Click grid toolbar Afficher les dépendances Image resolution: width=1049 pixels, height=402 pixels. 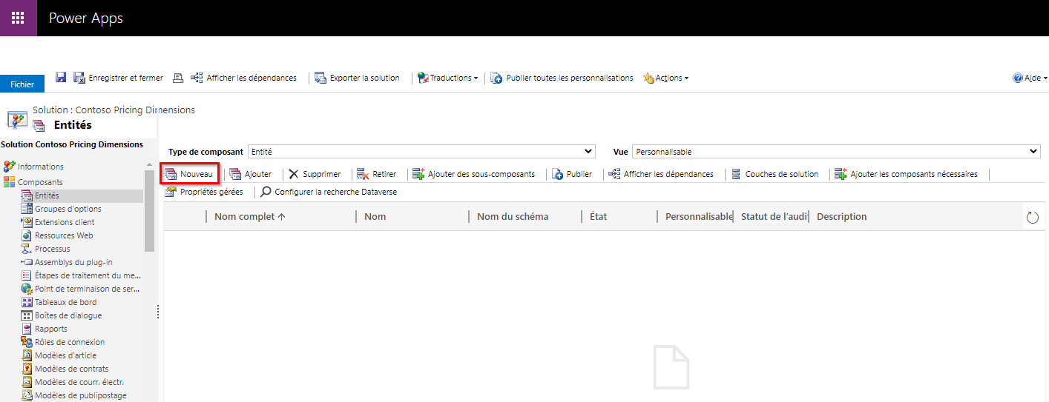point(660,174)
